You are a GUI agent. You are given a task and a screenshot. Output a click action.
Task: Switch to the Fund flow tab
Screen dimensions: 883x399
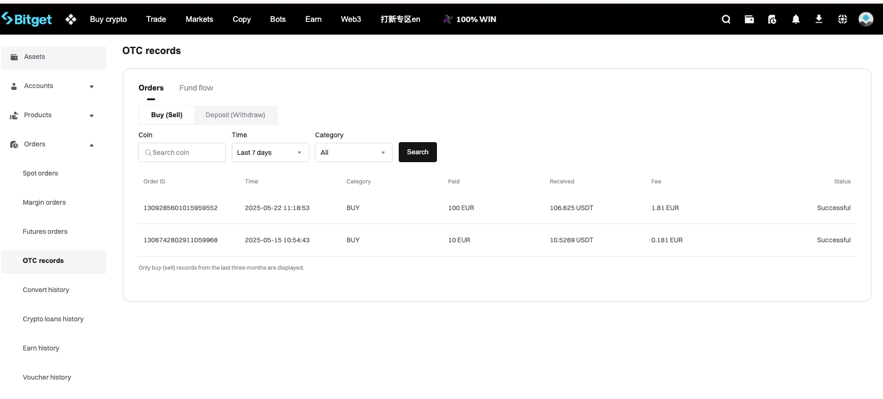(196, 88)
